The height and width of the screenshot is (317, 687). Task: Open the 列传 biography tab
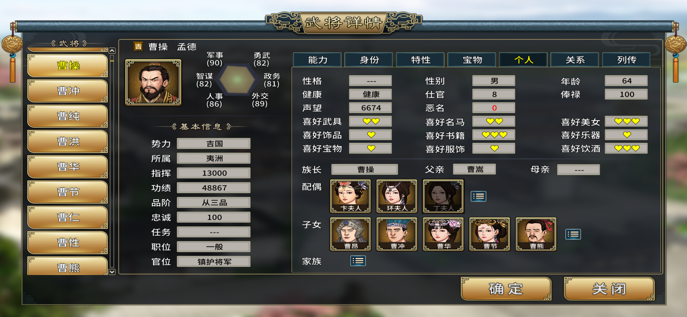click(626, 60)
